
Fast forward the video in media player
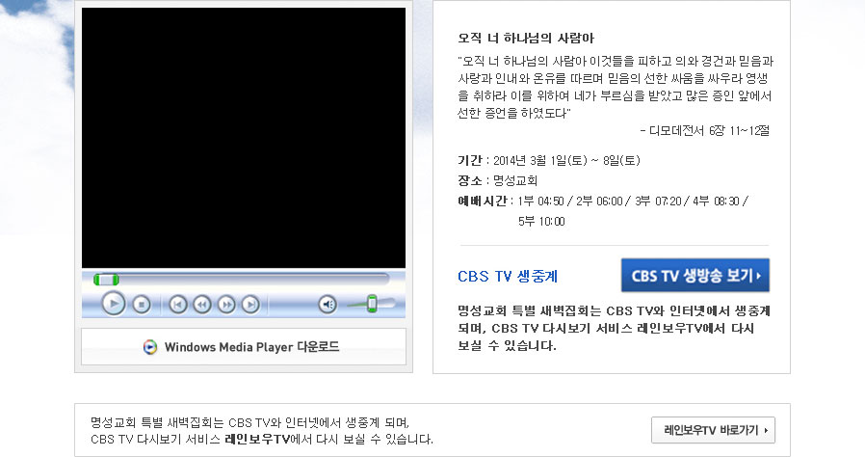[x=226, y=304]
